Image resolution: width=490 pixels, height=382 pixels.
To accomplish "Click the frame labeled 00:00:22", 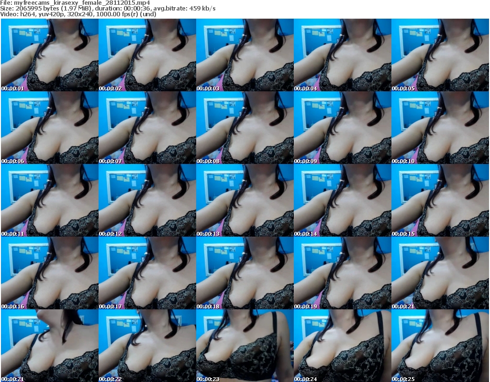I will pyautogui.click(x=147, y=346).
